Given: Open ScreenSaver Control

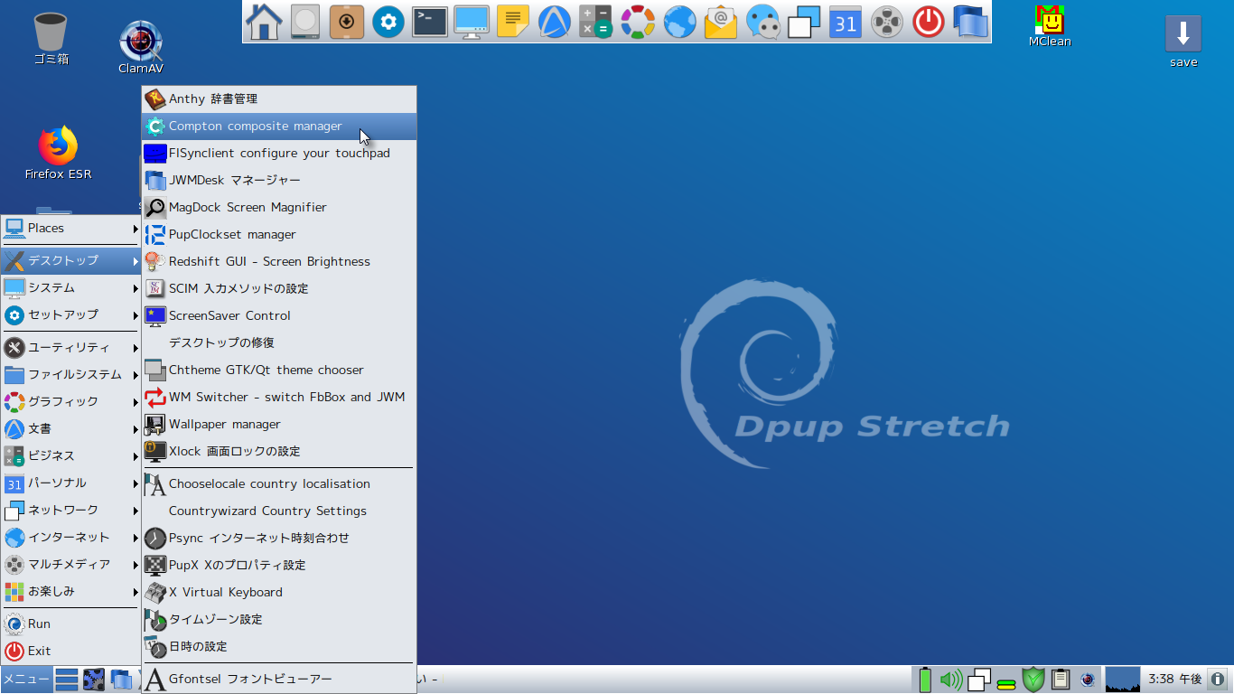Looking at the screenshot, I should tap(279, 316).
